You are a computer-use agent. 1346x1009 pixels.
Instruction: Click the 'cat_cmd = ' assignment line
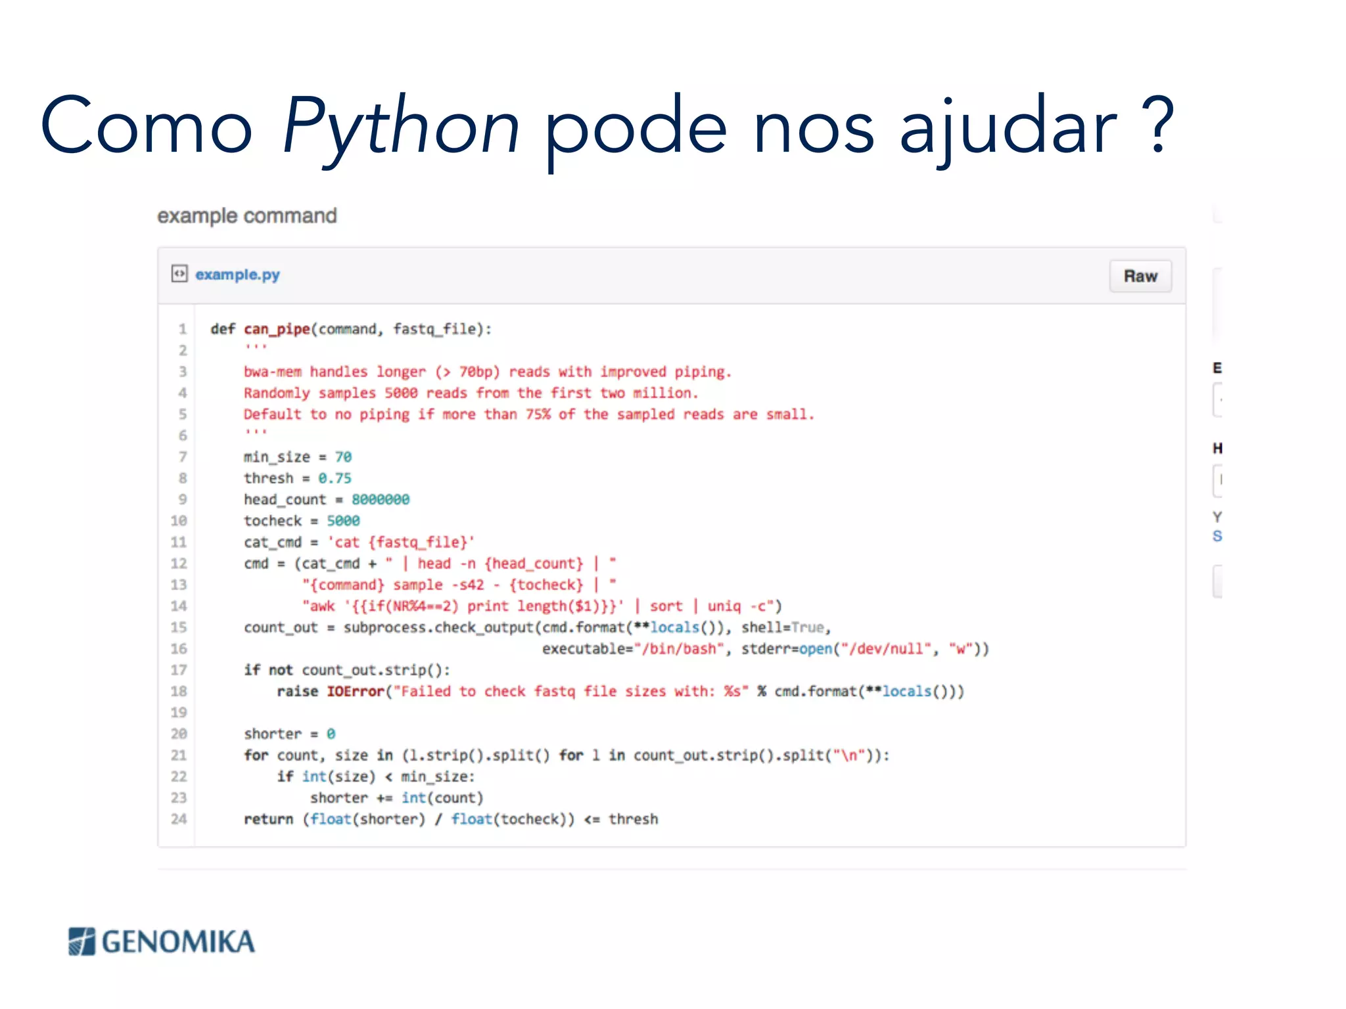click(x=359, y=542)
